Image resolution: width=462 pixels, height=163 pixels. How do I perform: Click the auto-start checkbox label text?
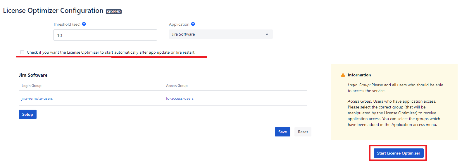pyautogui.click(x=111, y=52)
